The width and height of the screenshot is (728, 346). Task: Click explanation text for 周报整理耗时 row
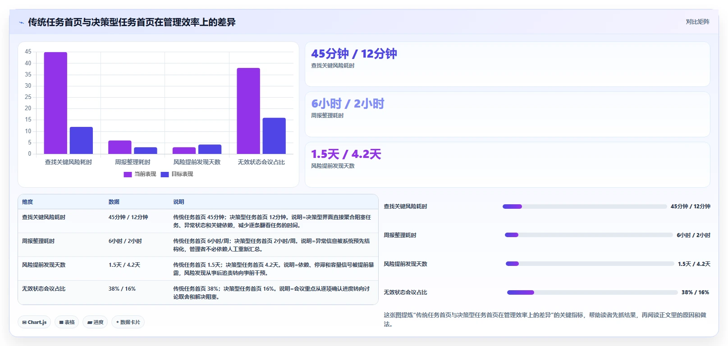(x=272, y=245)
